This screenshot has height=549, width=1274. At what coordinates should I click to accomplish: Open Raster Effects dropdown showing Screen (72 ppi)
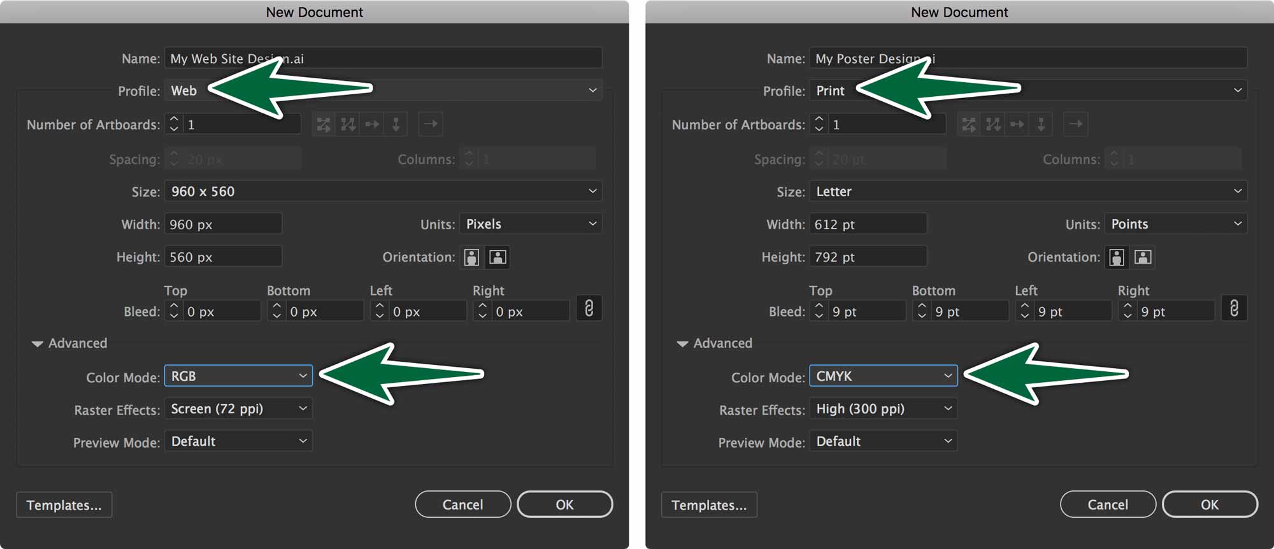tap(238, 408)
